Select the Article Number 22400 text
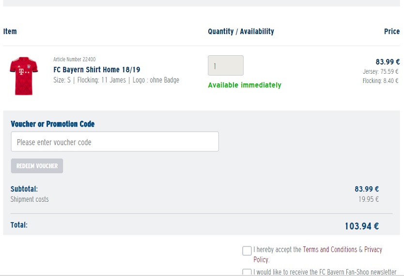404x276 pixels. tap(75, 59)
